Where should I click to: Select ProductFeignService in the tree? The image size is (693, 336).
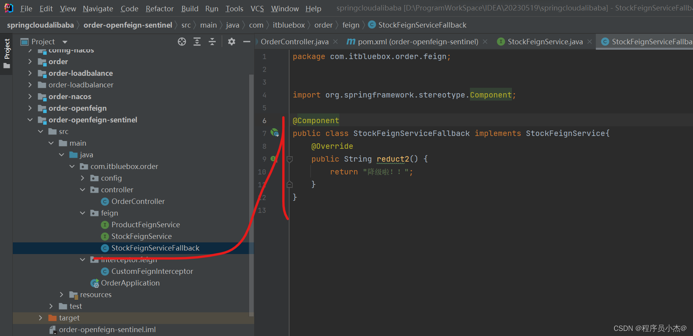[x=146, y=225]
